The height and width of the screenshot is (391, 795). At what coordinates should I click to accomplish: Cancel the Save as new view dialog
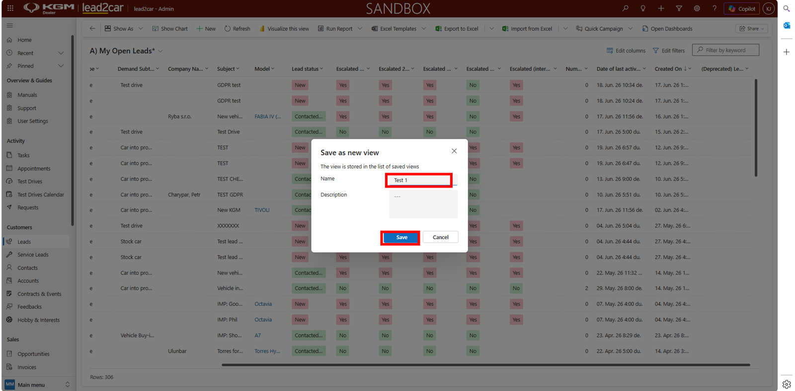(440, 237)
